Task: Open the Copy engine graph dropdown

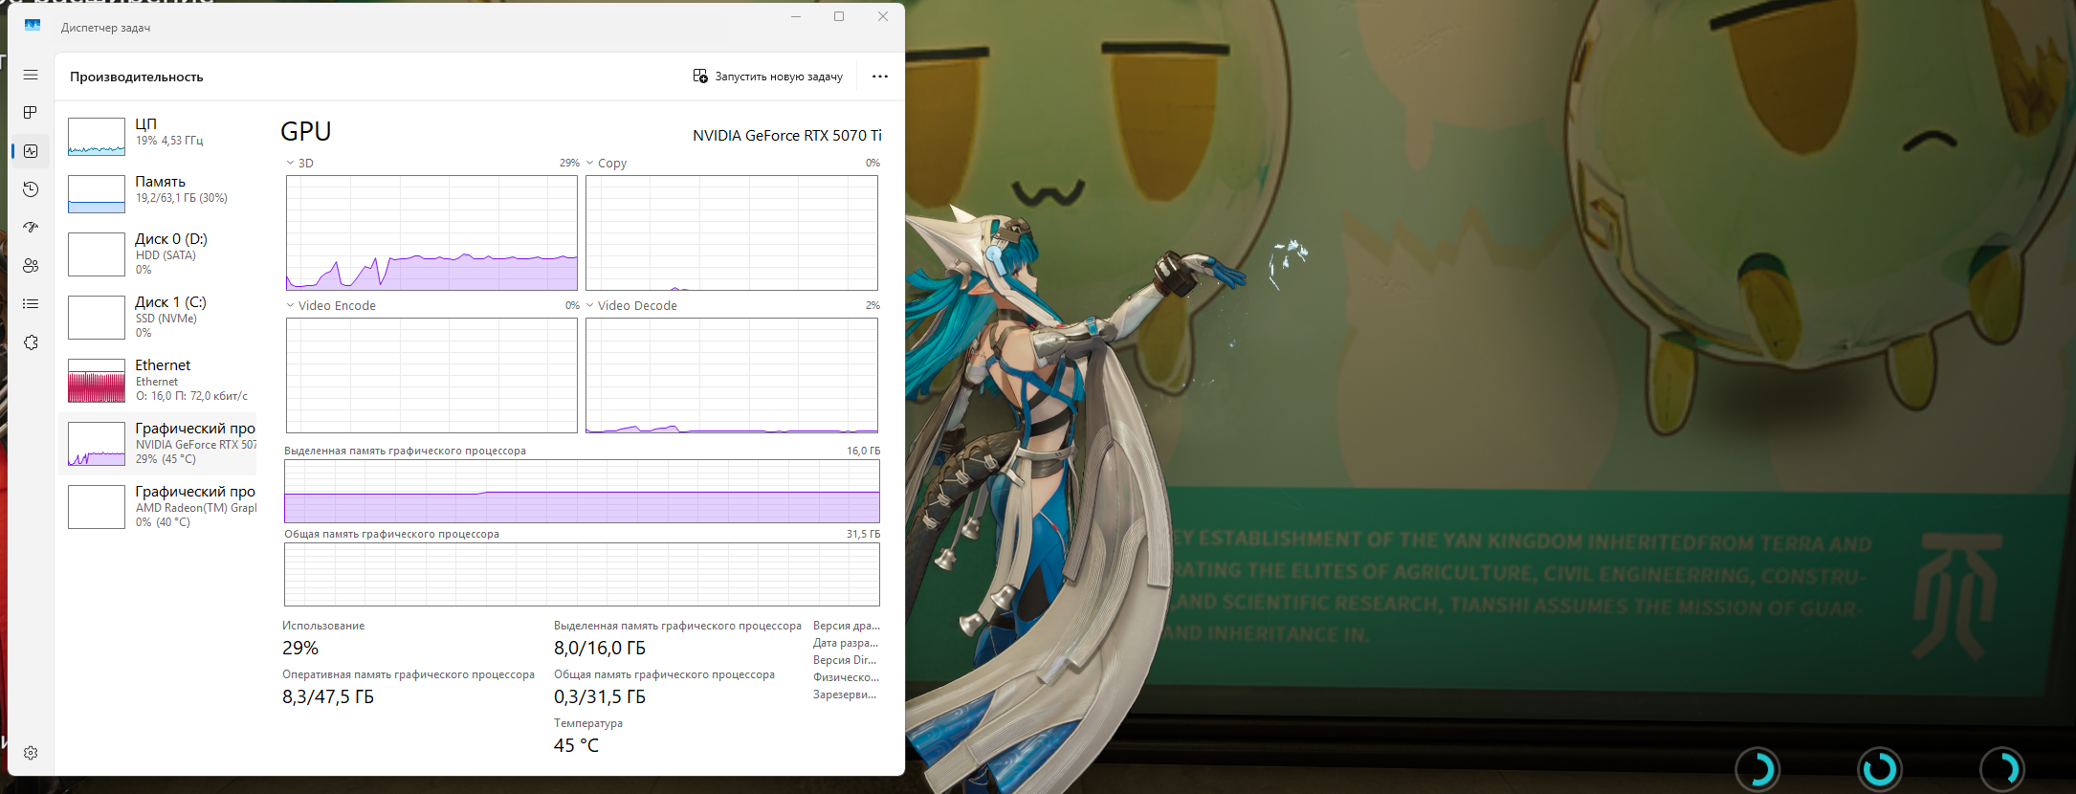Action: pos(590,164)
